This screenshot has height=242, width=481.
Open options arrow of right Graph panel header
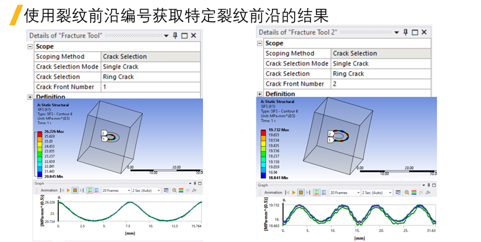coord(424,185)
